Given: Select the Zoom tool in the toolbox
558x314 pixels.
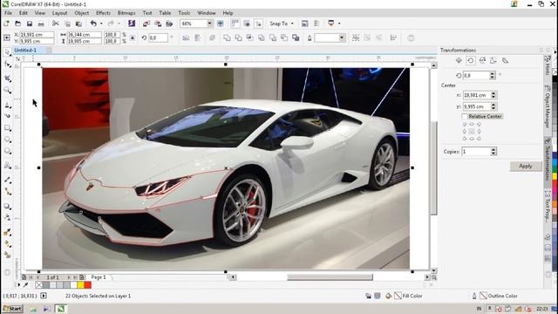Looking at the screenshot, I should coord(8,90).
